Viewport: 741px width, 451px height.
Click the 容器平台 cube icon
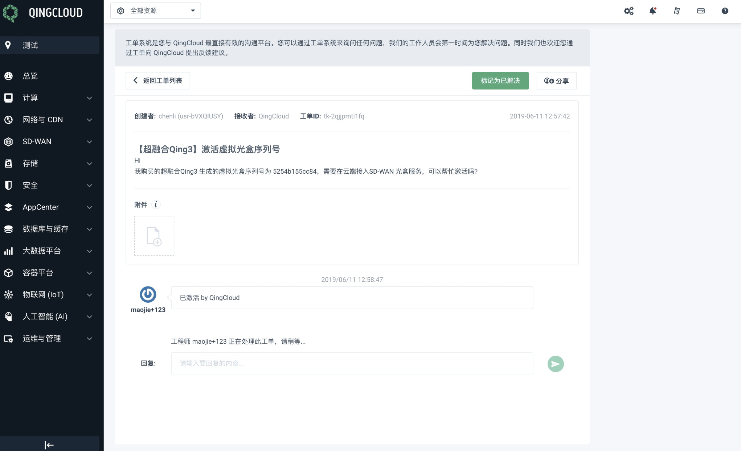coord(8,273)
